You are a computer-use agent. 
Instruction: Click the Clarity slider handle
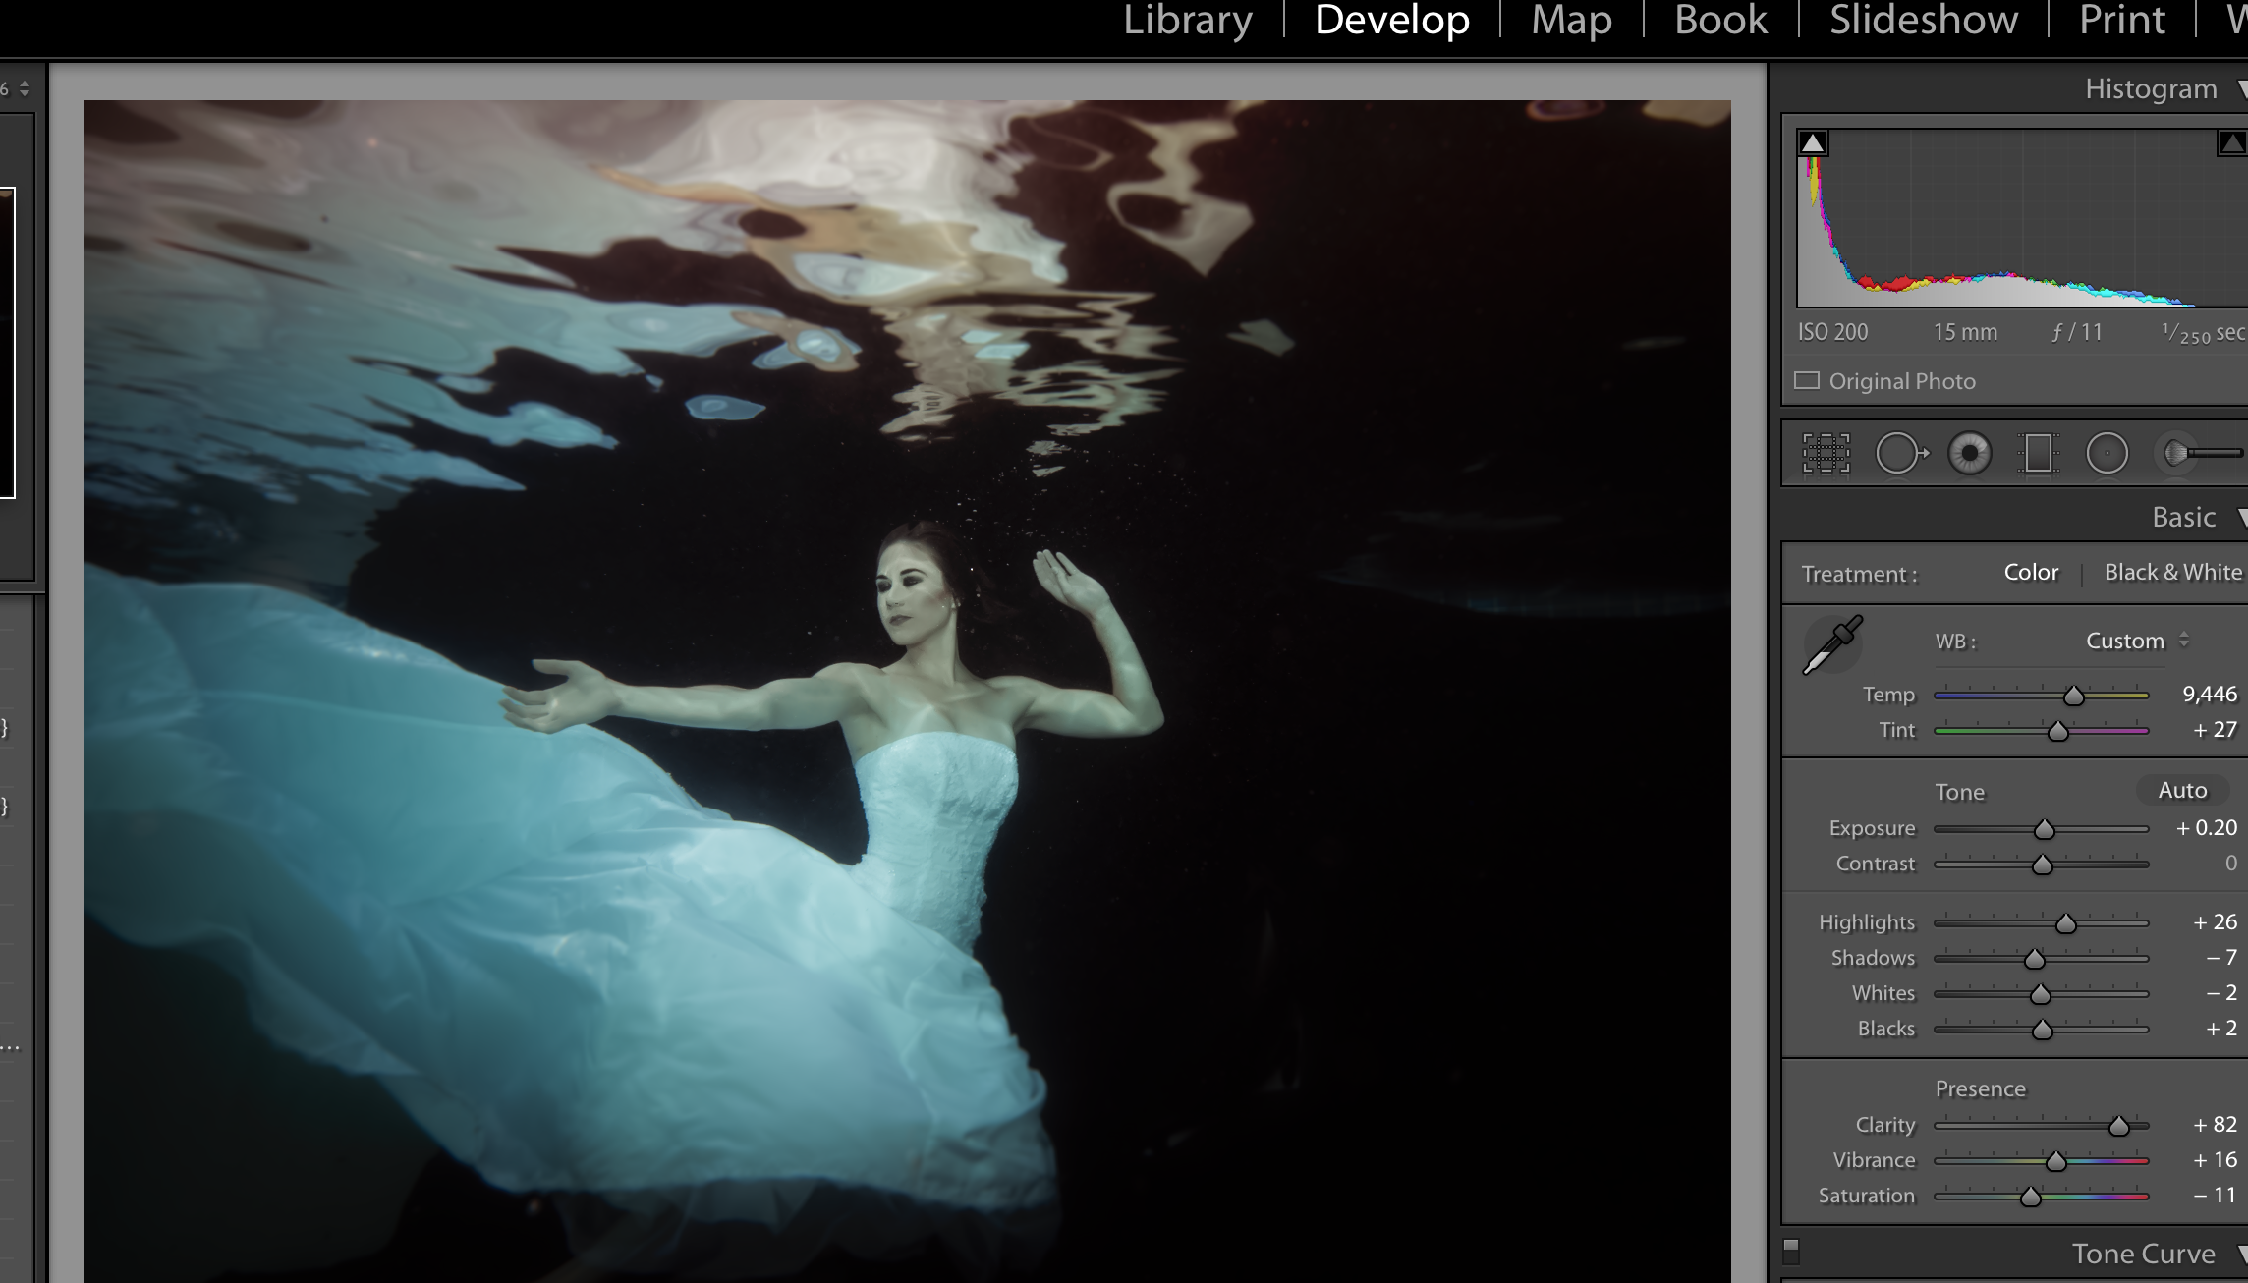pyautogui.click(x=2118, y=1126)
